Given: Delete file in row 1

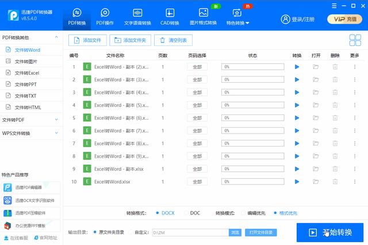Looking at the screenshot, I should 335,67.
